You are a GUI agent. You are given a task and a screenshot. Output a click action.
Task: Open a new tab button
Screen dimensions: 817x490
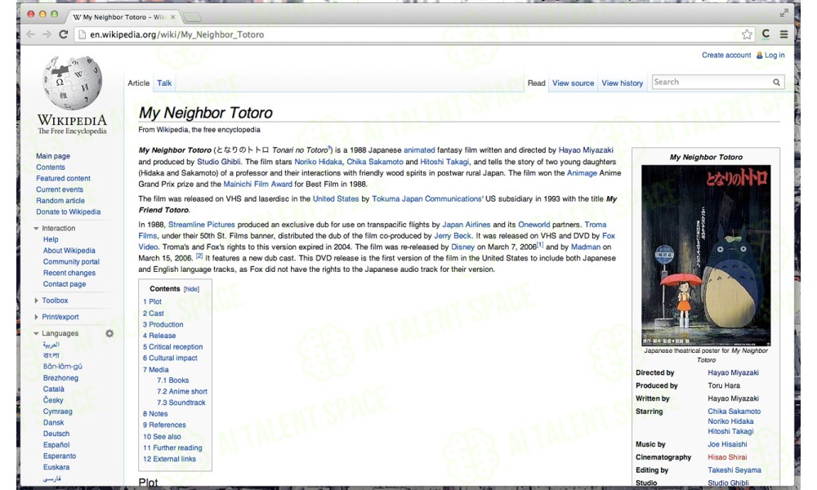tap(192, 17)
